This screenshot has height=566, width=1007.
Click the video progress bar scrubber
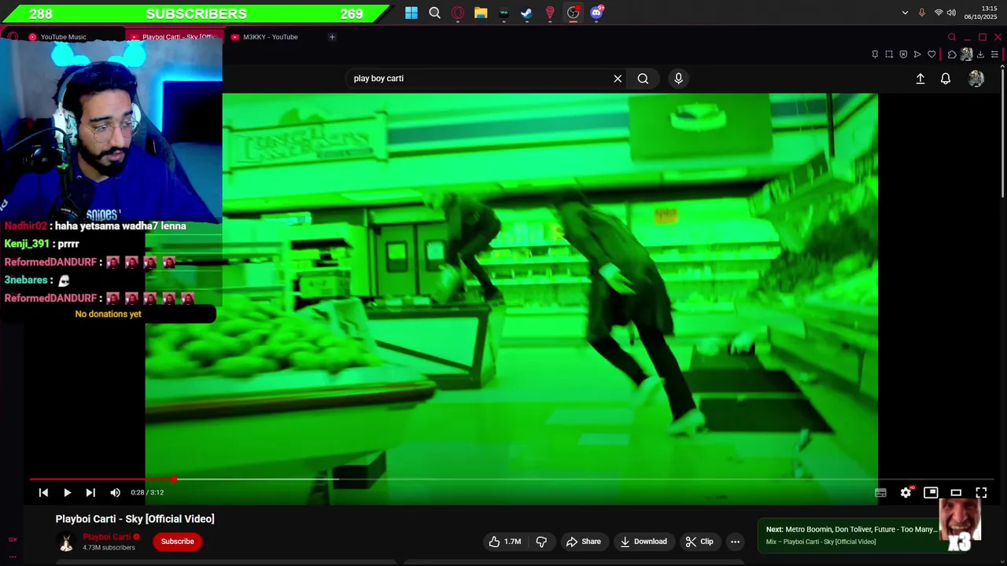pos(173,479)
